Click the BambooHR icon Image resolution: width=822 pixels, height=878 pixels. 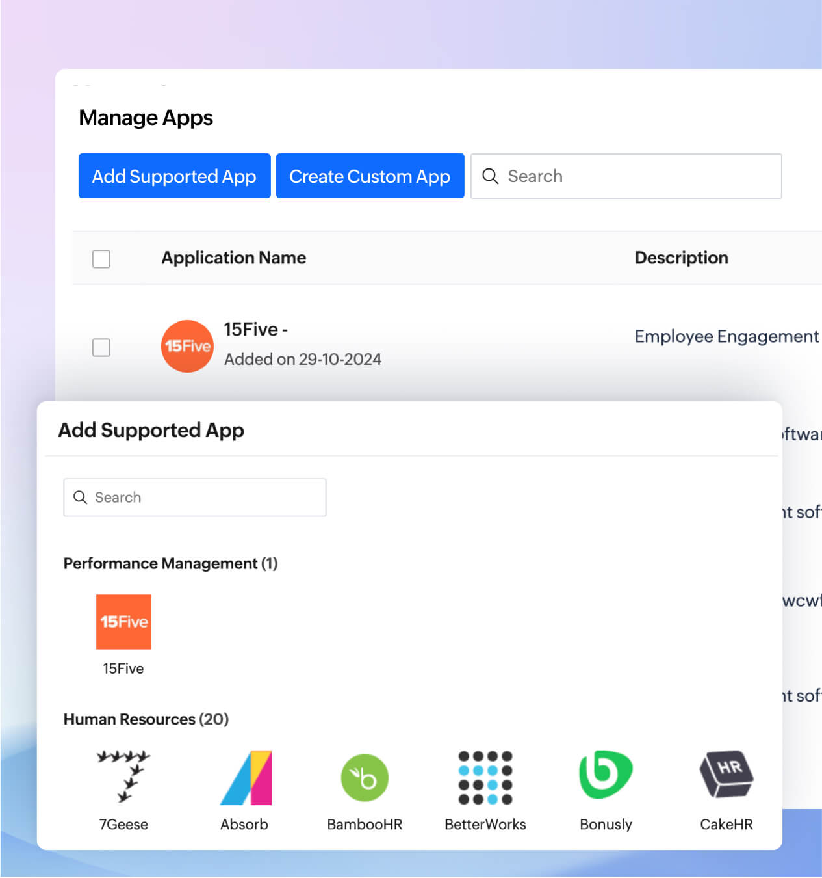(365, 777)
